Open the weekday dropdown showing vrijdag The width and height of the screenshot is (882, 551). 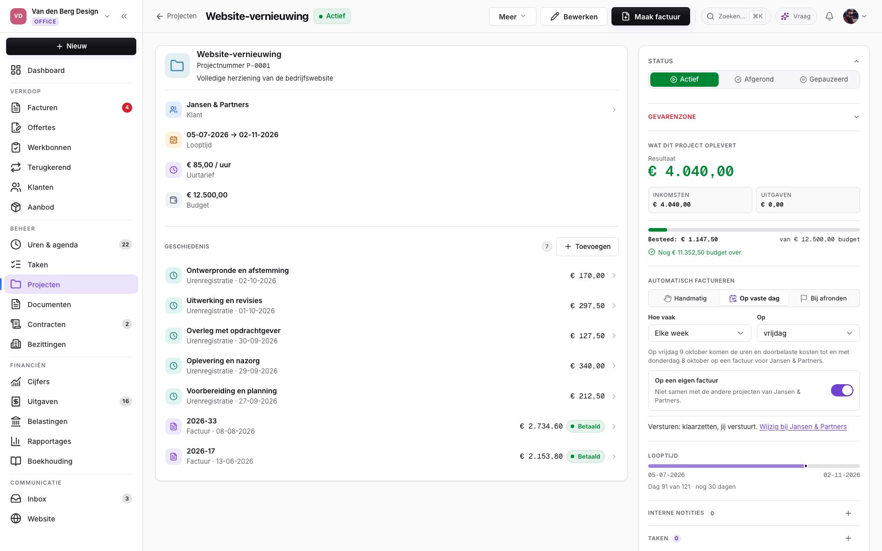[808, 333]
